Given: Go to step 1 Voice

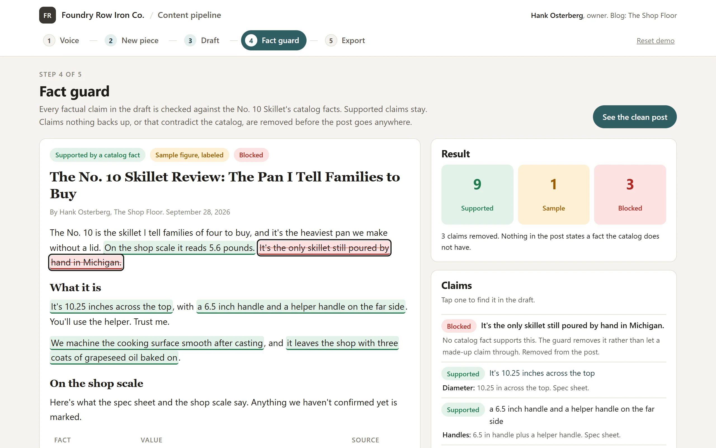Looking at the screenshot, I should (x=61, y=40).
